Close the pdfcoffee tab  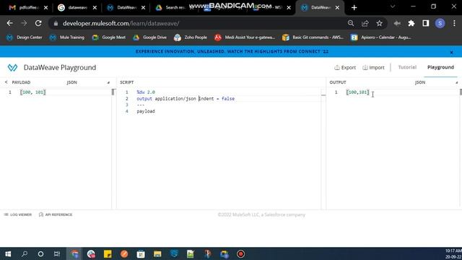[x=45, y=8]
